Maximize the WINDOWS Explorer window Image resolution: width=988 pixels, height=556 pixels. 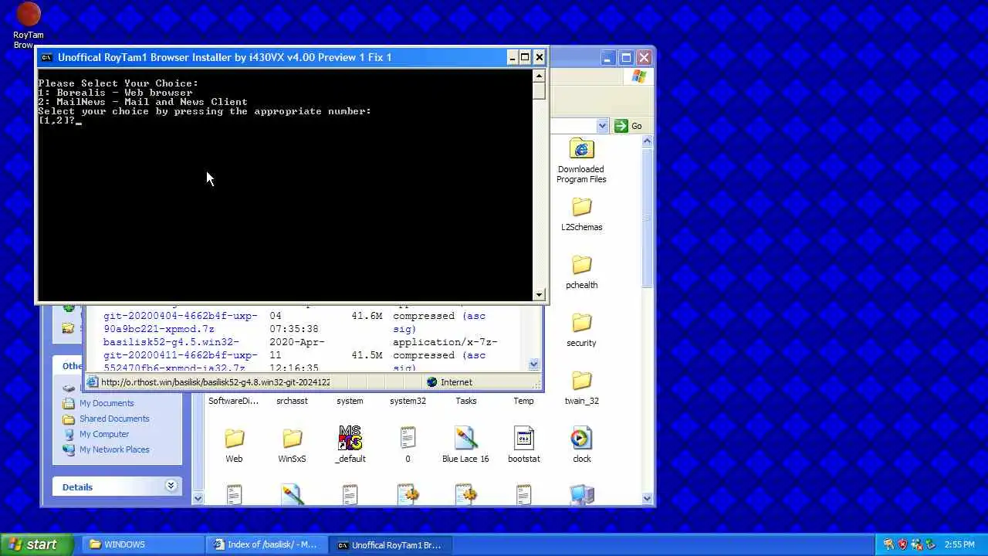626,57
